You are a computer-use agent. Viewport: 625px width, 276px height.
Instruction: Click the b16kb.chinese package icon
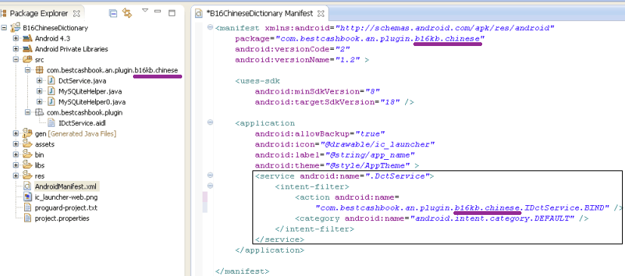coord(39,70)
